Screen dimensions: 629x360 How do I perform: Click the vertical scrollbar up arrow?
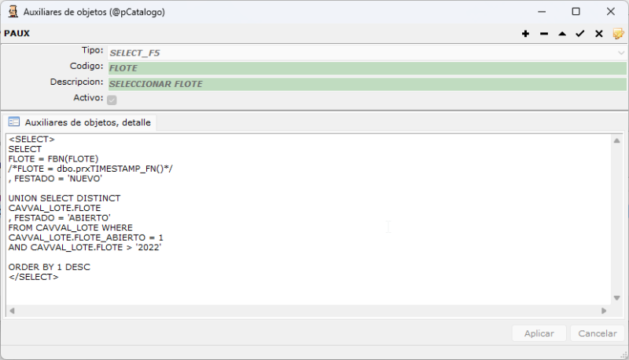click(x=617, y=140)
